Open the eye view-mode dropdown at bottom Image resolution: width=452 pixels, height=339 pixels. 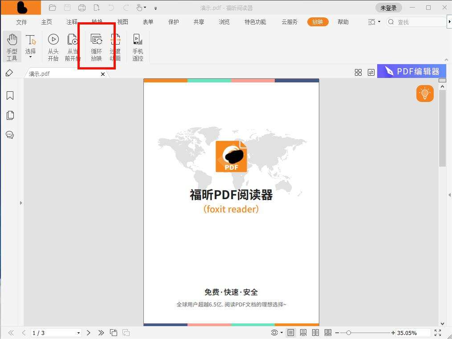tap(281, 333)
